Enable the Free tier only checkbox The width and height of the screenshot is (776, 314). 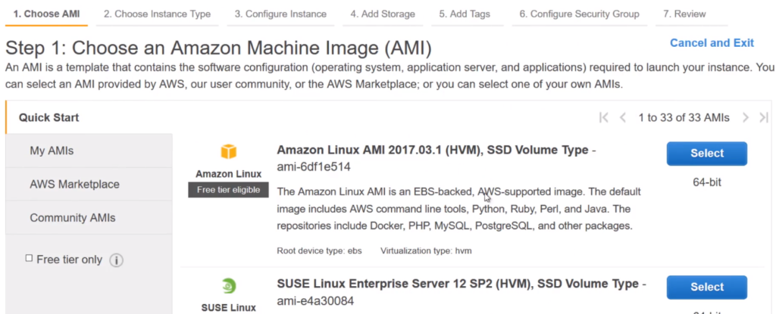29,259
